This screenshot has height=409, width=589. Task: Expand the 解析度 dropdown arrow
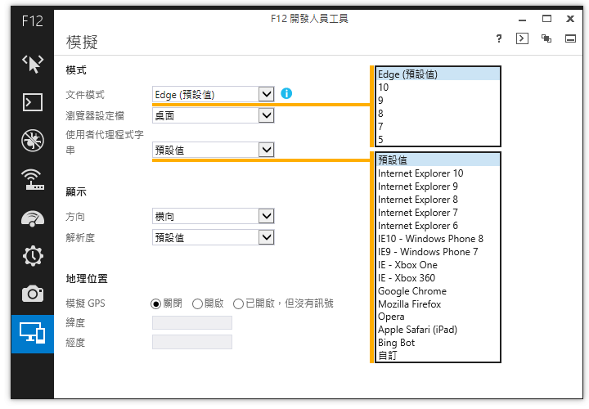[267, 237]
